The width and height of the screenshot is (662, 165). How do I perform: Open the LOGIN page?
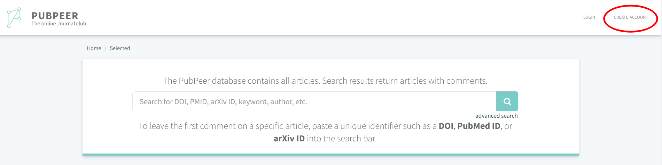point(589,17)
